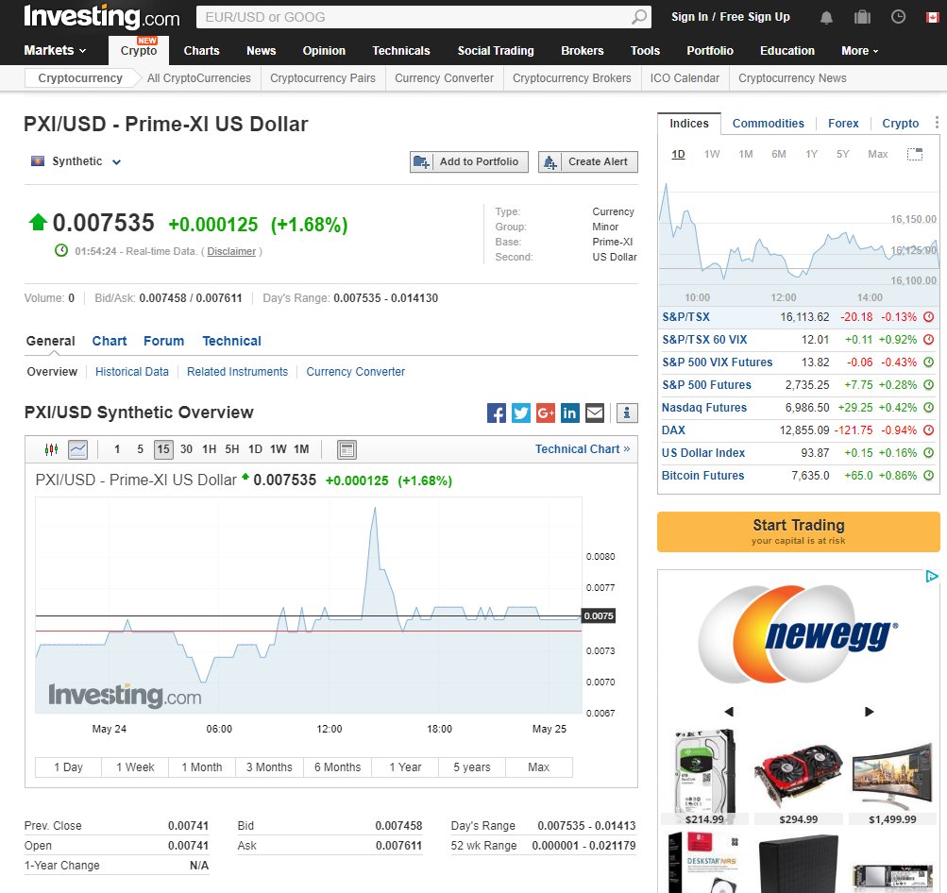947x893 pixels.
Task: Click Sign In / Free Sign Up
Action: pos(730,17)
